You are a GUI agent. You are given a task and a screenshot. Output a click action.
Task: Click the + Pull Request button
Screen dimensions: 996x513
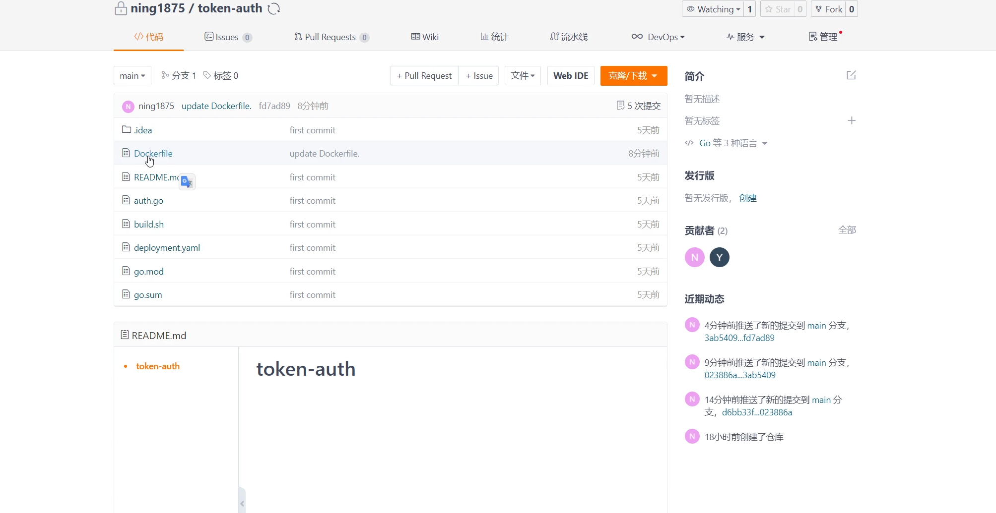[x=424, y=76]
